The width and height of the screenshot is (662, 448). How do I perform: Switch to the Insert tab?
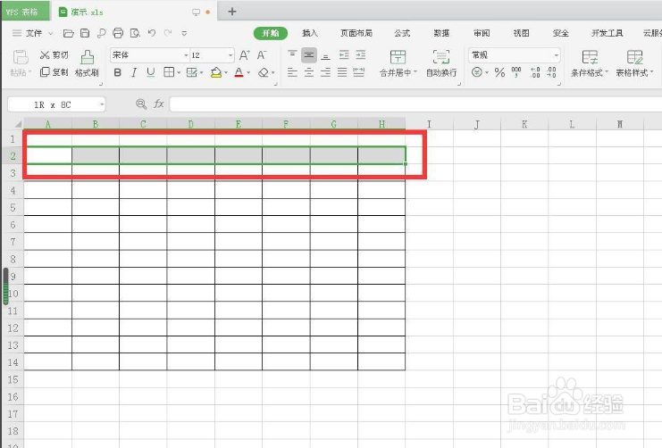[x=309, y=33]
